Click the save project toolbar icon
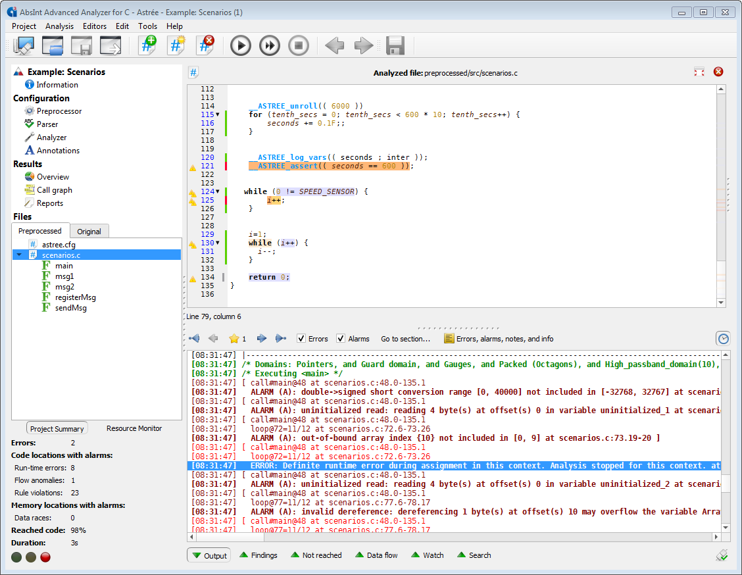The height and width of the screenshot is (575, 742). click(x=82, y=45)
